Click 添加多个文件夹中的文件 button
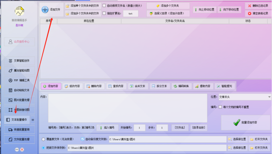Screen dimensions: 272x154 tap(83, 13)
